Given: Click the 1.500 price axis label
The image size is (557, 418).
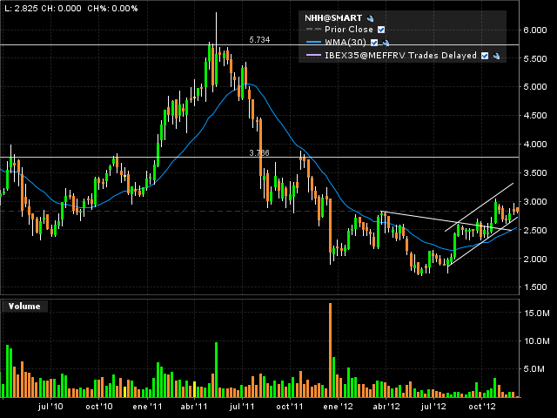Looking at the screenshot, I should 535,287.
